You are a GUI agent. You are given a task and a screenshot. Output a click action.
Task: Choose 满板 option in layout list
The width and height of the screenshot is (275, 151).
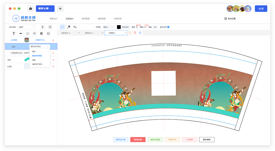click(34, 60)
